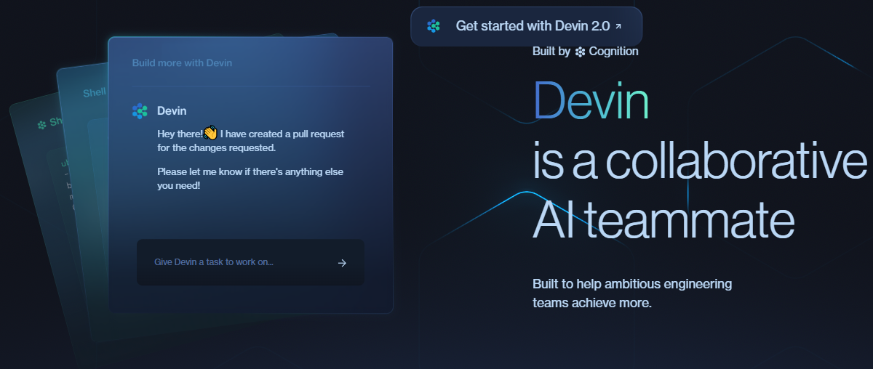Click the 'is a collaborative' headline line
This screenshot has width=873, height=369.
[701, 161]
